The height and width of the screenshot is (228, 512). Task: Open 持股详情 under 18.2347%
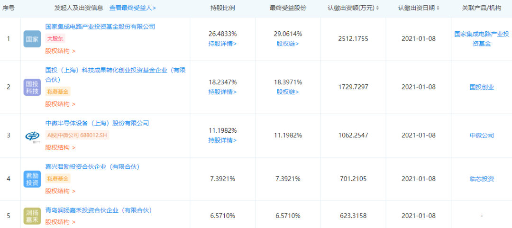click(x=222, y=92)
